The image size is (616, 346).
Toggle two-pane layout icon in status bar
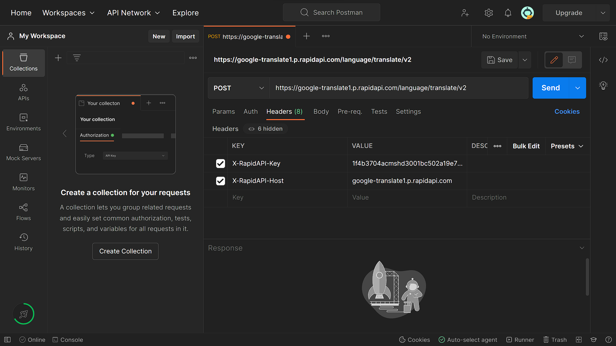tap(579, 340)
